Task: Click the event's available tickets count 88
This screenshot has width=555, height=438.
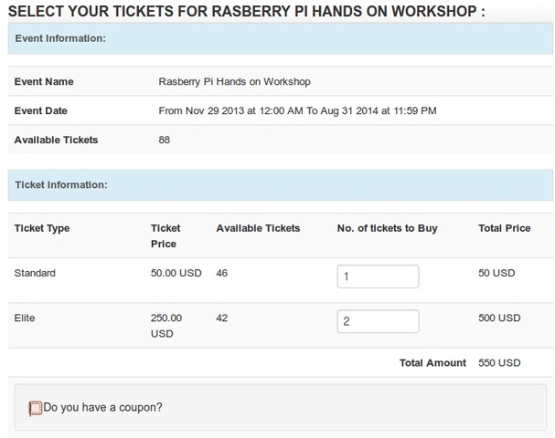Action: coord(165,140)
